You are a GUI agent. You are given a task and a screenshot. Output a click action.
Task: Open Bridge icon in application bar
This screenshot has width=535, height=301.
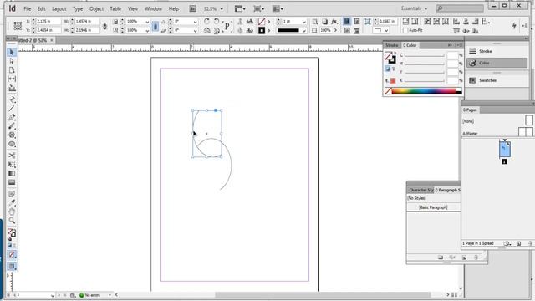[192, 8]
